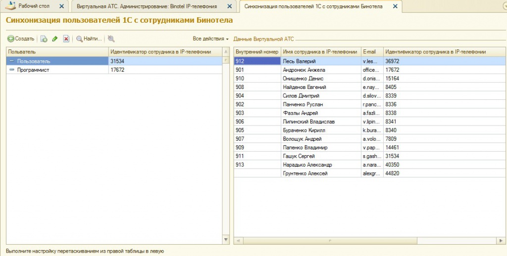Click the right table scroll left arrow
Screen dimensions: 507x256
pyautogui.click(x=238, y=241)
